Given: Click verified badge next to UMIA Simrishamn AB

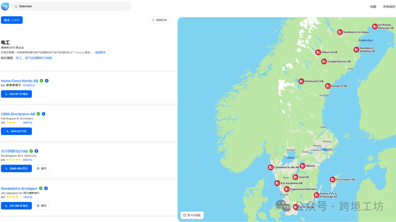Looking at the screenshot, I should click(38, 114).
